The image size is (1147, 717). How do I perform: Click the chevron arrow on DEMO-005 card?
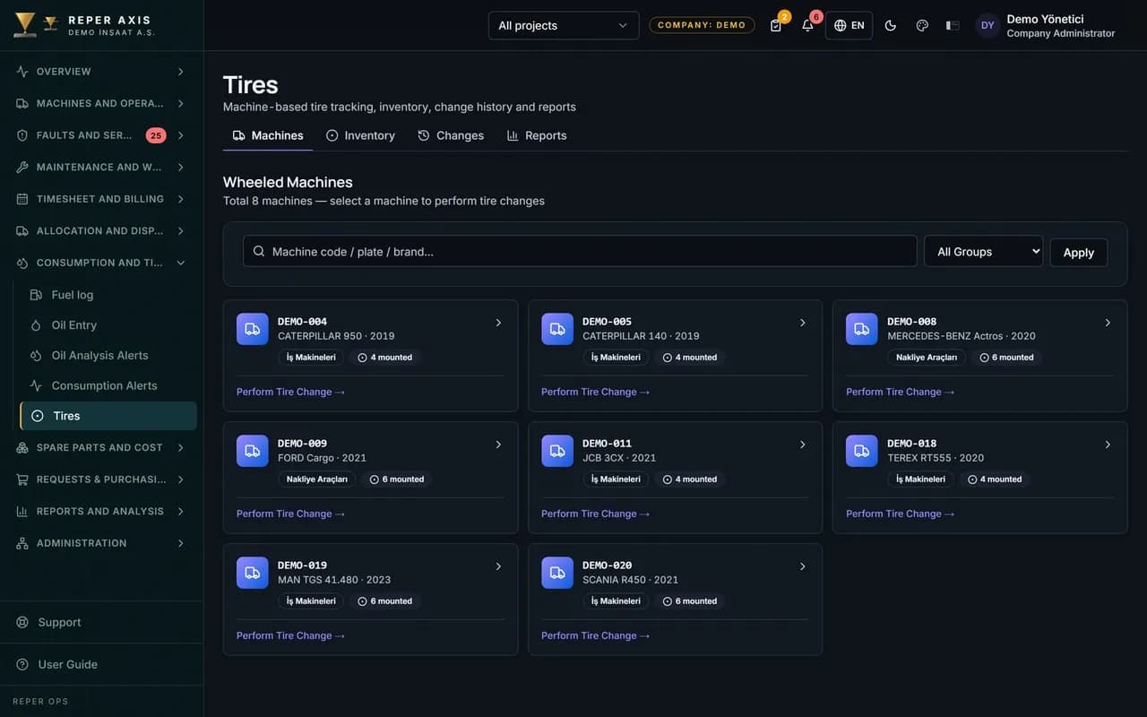(x=803, y=323)
